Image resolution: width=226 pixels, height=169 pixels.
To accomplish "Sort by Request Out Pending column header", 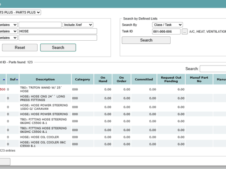I will pos(171,79).
